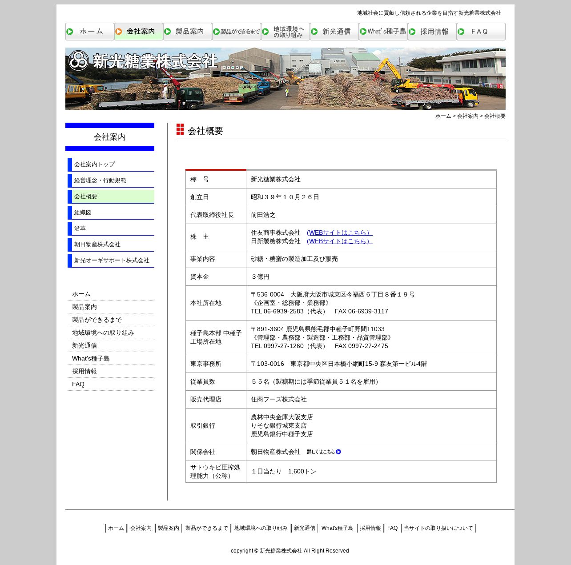Follow breadcrumb link ホーム

pos(443,116)
